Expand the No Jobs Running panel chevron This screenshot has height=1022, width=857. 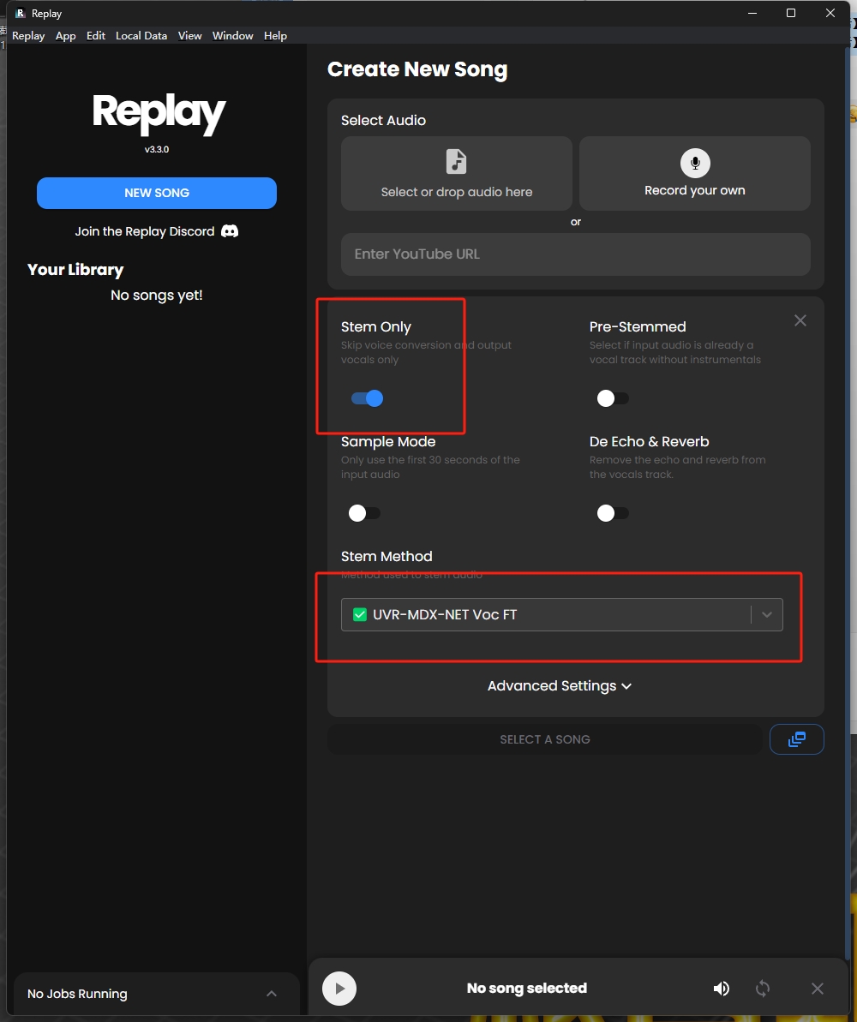(x=272, y=994)
